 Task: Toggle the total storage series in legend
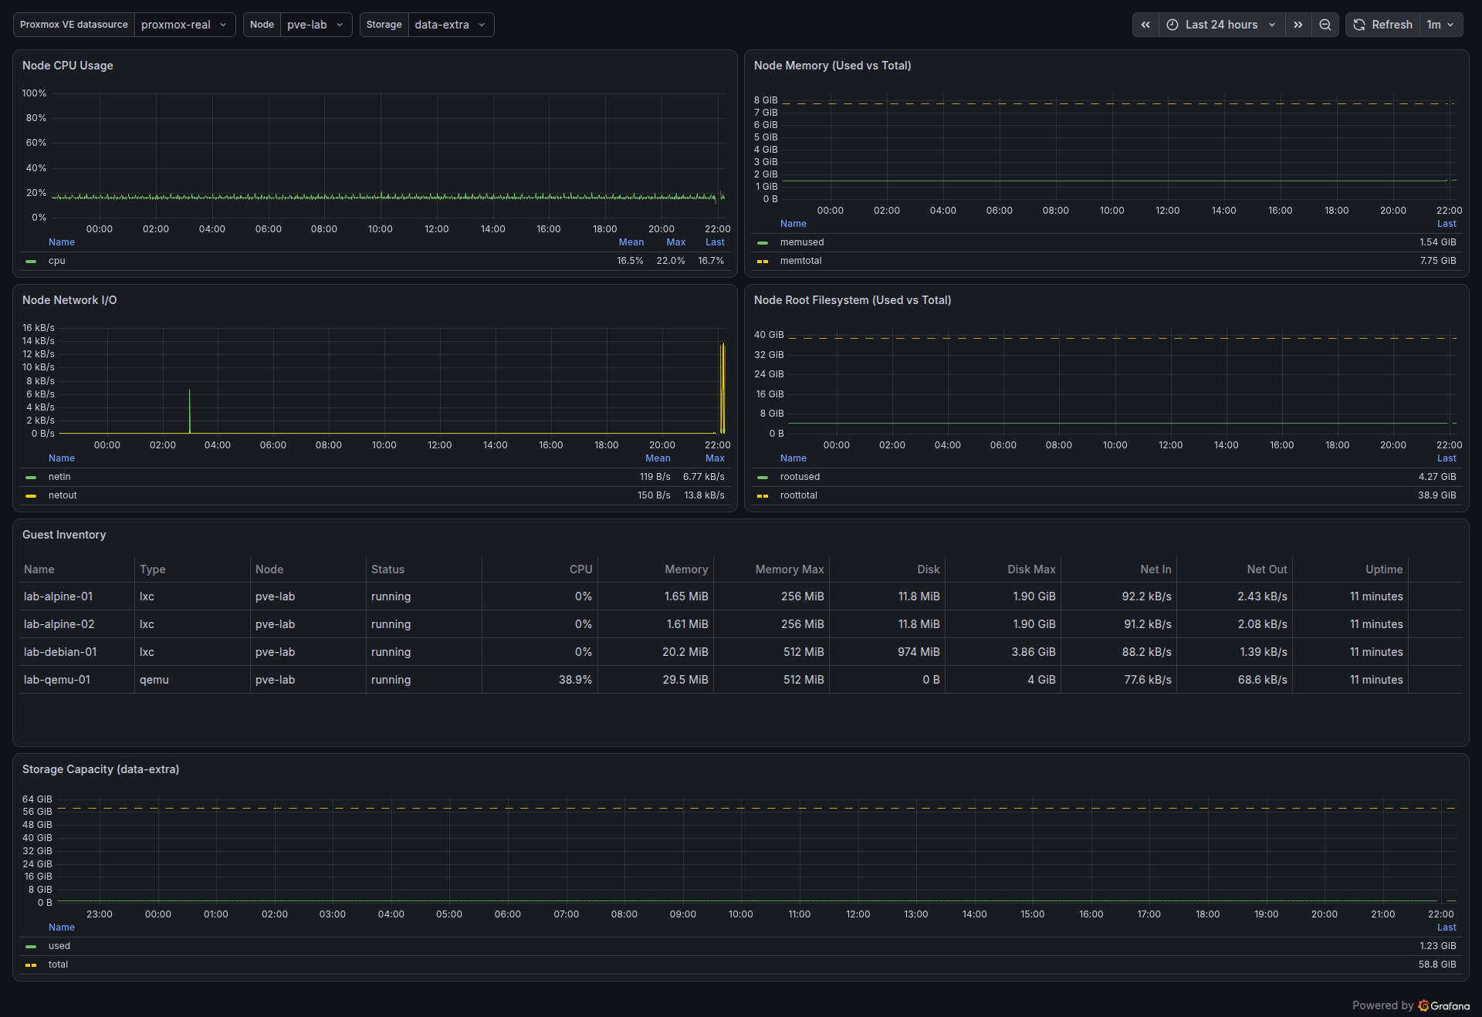(58, 965)
